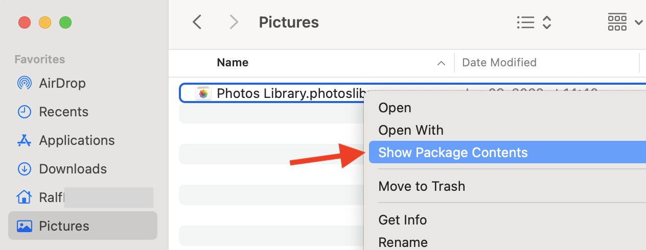The width and height of the screenshot is (646, 250).
Task: Click the Photos Library file icon
Action: (x=203, y=93)
